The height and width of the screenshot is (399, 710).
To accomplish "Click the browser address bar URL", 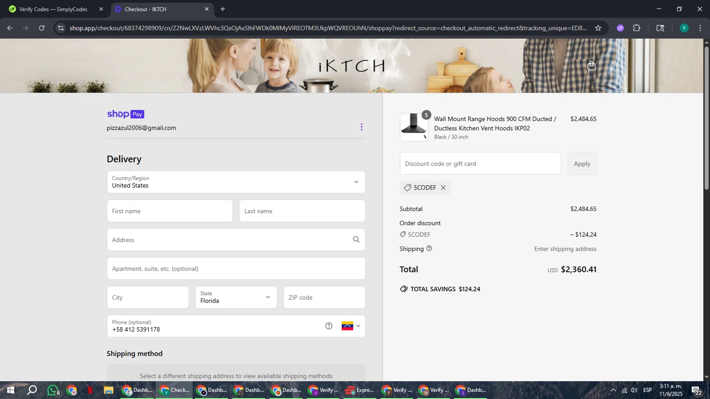I will [328, 28].
